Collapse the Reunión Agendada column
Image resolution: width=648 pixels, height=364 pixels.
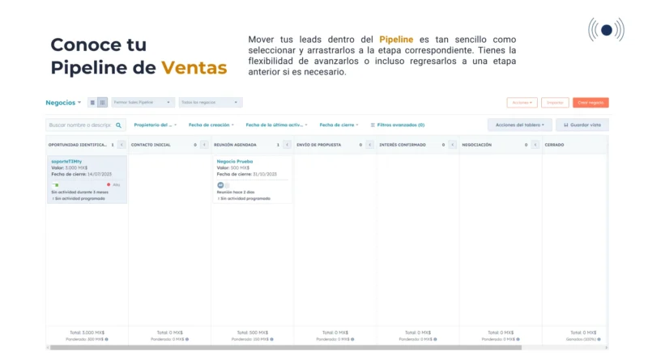(288, 145)
